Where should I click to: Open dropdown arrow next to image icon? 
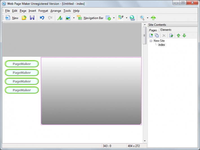coord(74,18)
